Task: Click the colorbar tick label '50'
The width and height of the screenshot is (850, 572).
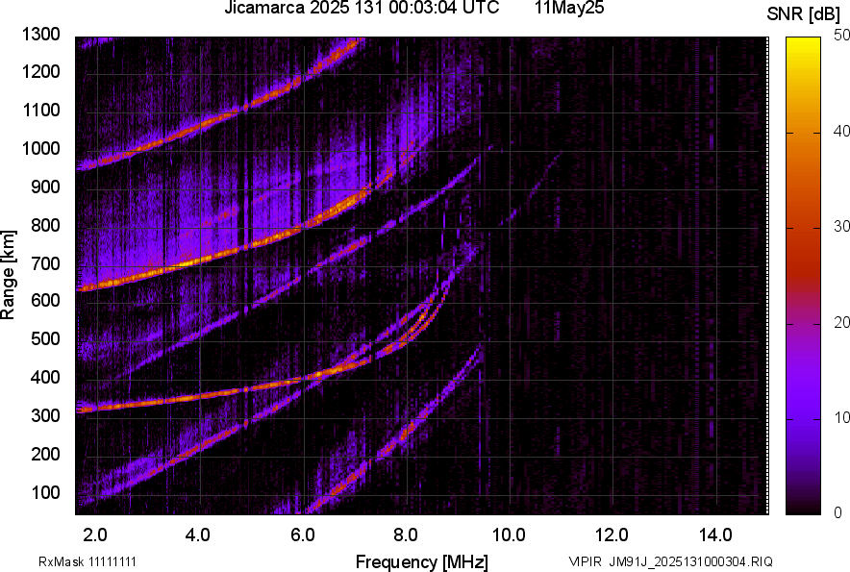Action: pyautogui.click(x=842, y=36)
